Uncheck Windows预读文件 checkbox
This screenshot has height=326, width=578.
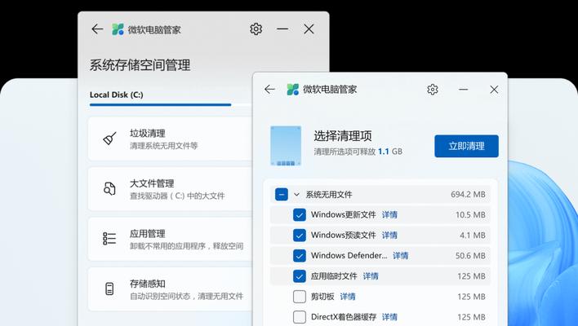coord(300,235)
